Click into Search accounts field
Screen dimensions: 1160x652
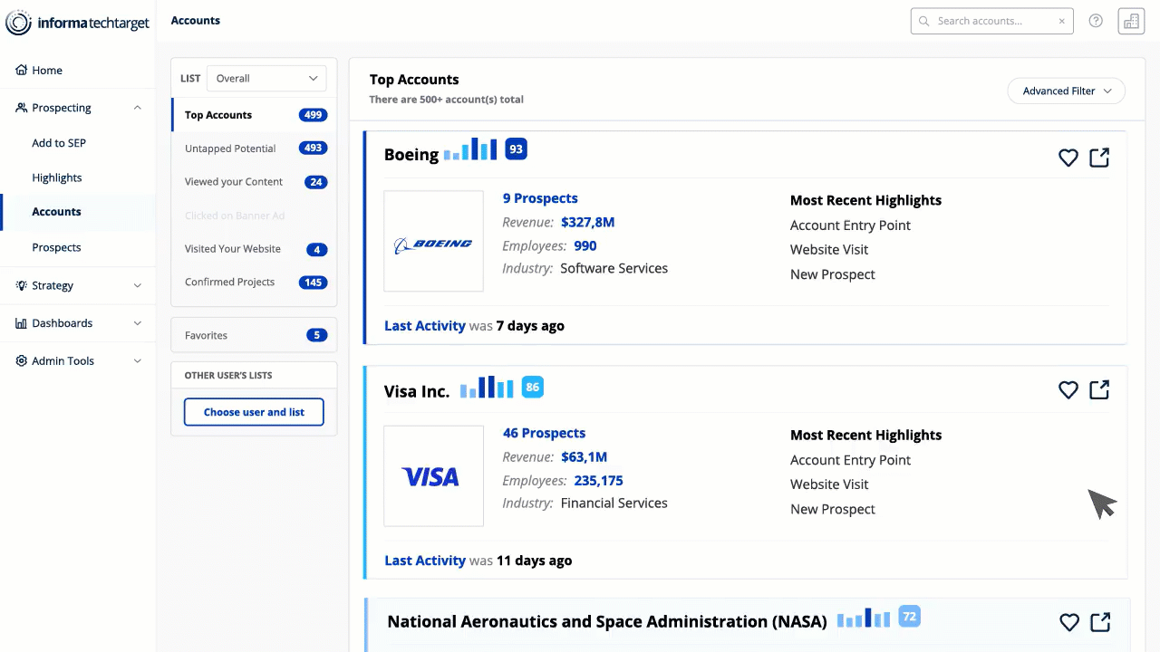point(991,21)
